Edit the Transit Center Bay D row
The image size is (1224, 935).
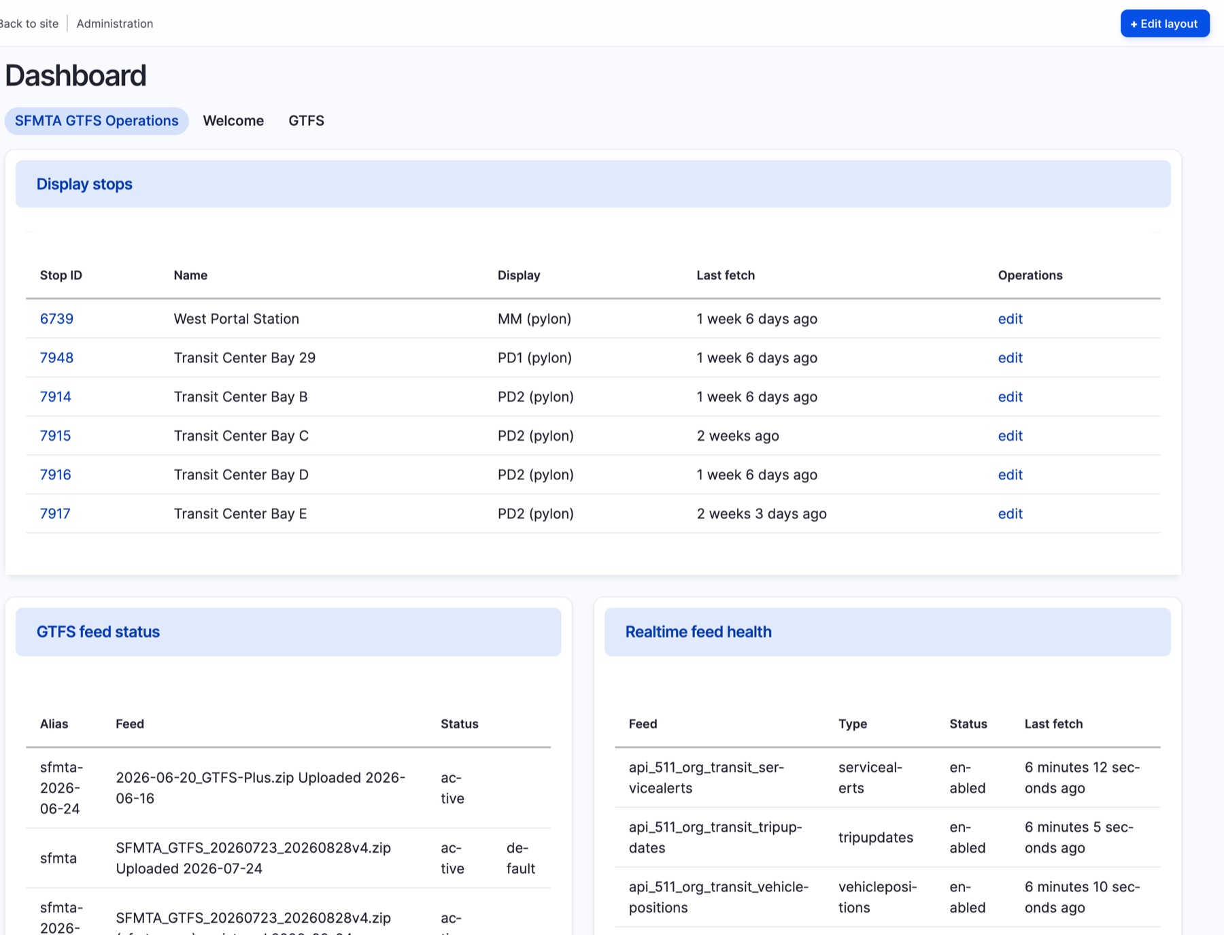pos(1010,475)
